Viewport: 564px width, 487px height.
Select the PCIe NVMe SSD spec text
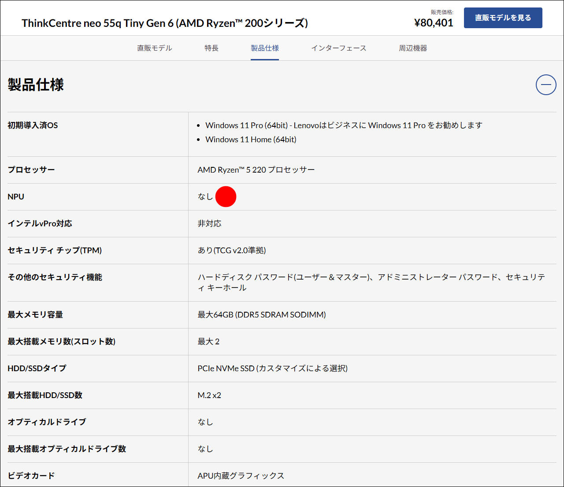pyautogui.click(x=272, y=368)
